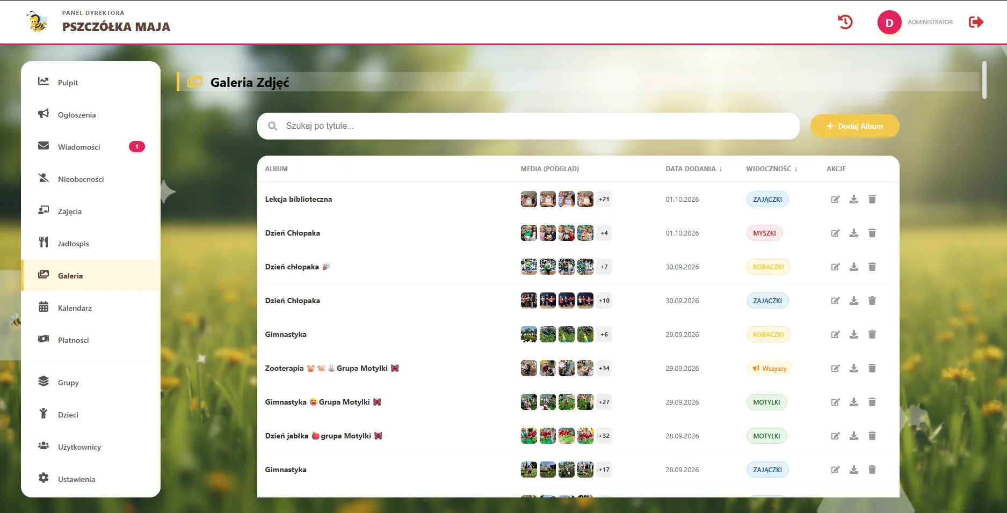
Task: Open Ustawienia settings
Action: pos(91,479)
